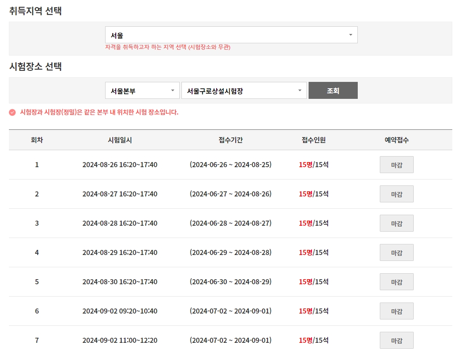Screen dimensions: 465x353
Task: Select exam time 2024-08-29 16:20~17:40
Action: (120, 252)
